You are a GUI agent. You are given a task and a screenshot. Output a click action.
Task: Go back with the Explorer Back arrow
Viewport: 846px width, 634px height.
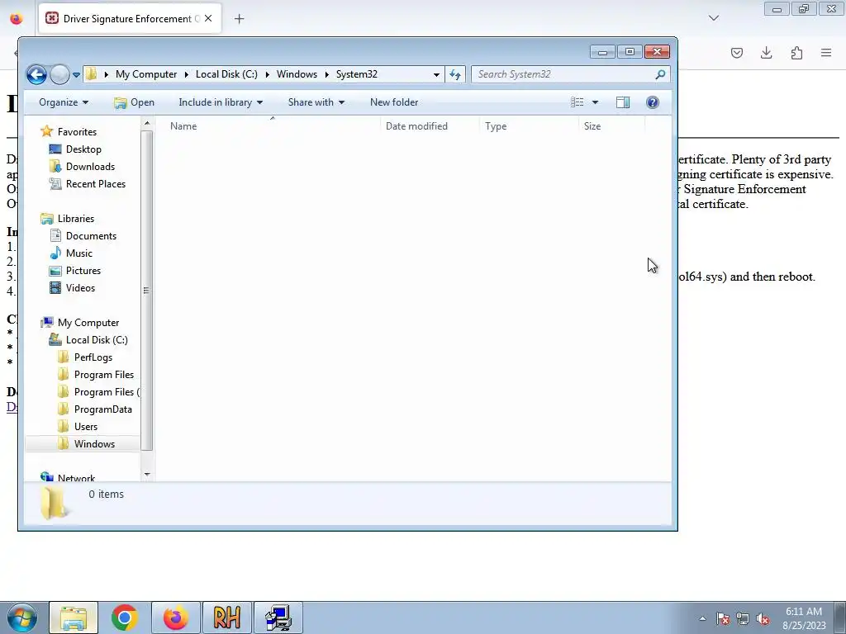pos(36,74)
